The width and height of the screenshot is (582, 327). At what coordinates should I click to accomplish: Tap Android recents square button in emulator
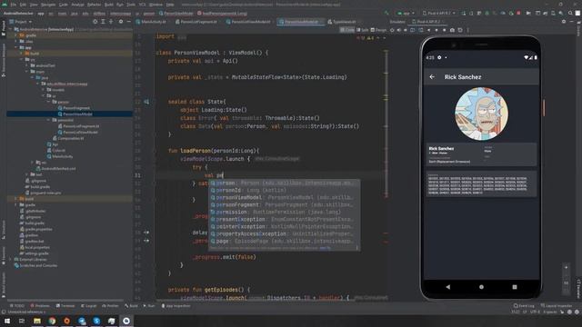(515, 287)
